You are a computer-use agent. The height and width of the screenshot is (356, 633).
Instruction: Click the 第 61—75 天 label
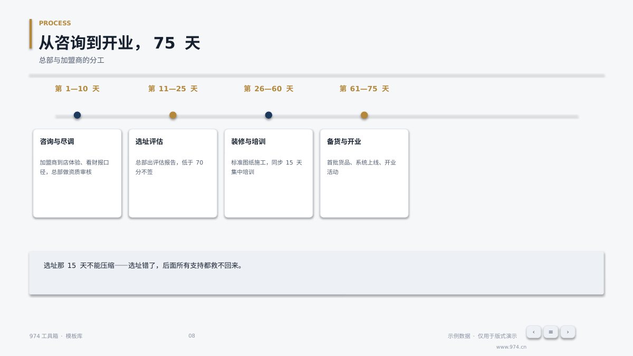pos(364,89)
